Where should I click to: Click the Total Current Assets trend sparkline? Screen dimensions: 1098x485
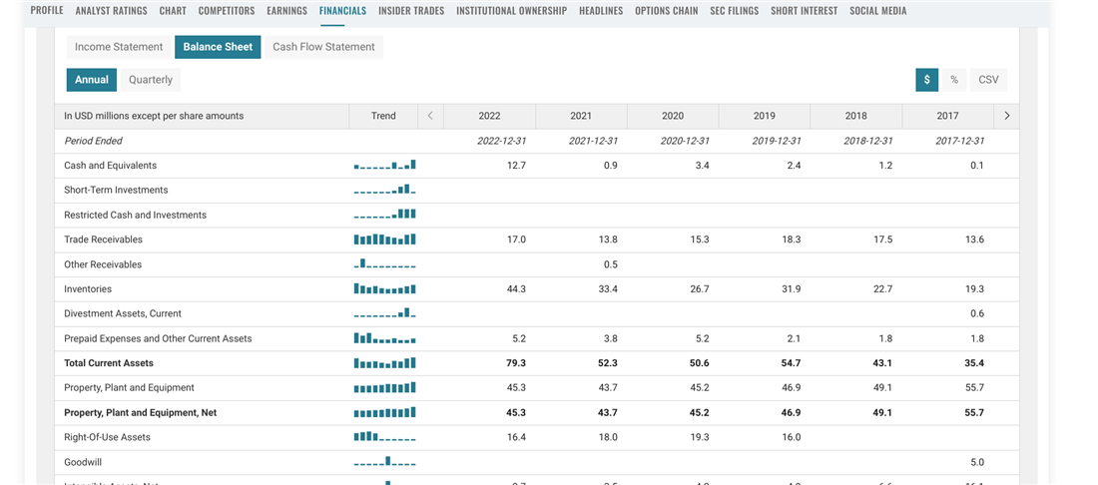(384, 363)
